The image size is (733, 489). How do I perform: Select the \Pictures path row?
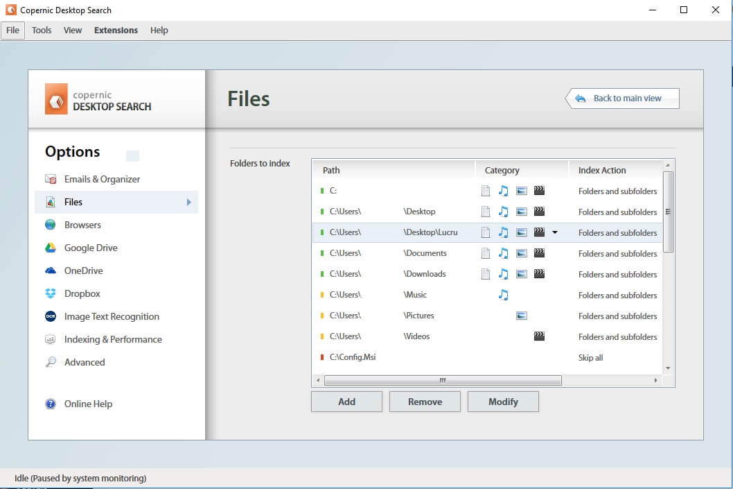pos(487,316)
